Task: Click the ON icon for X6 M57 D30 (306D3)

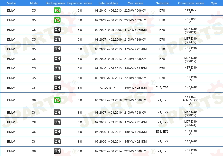Action: [x=57, y=122]
